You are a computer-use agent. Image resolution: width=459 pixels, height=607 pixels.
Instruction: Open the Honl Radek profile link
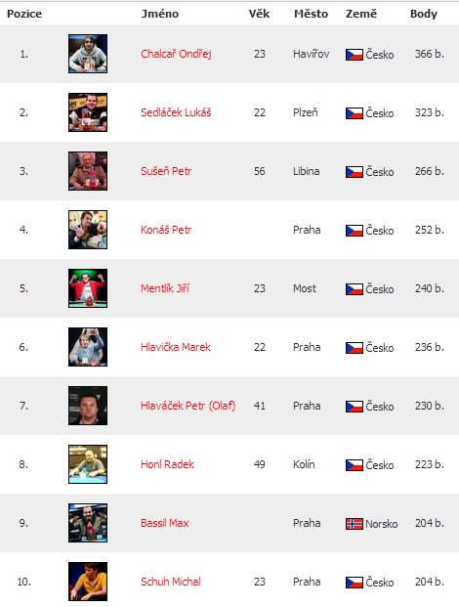[167, 464]
